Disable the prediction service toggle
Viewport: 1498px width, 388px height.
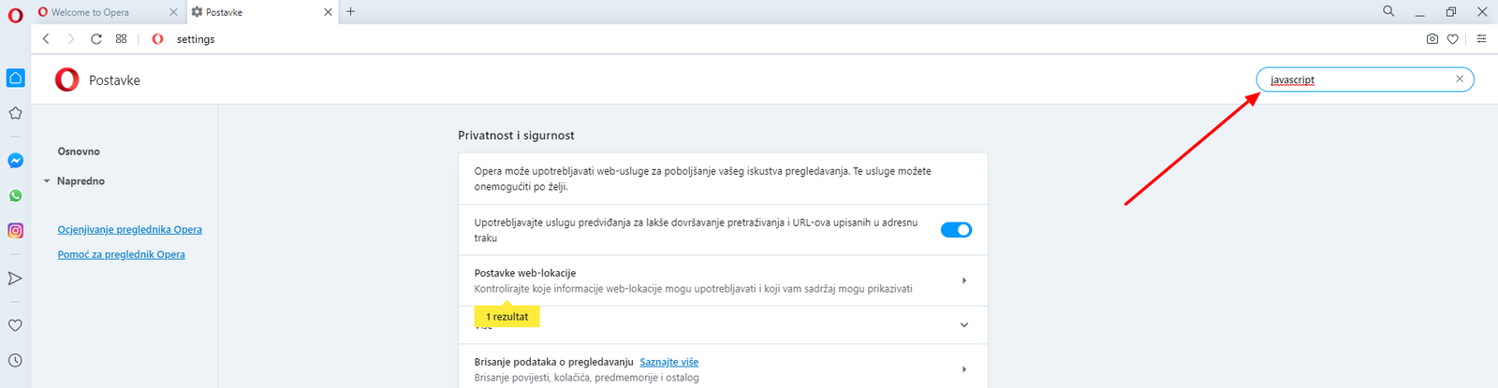(956, 230)
